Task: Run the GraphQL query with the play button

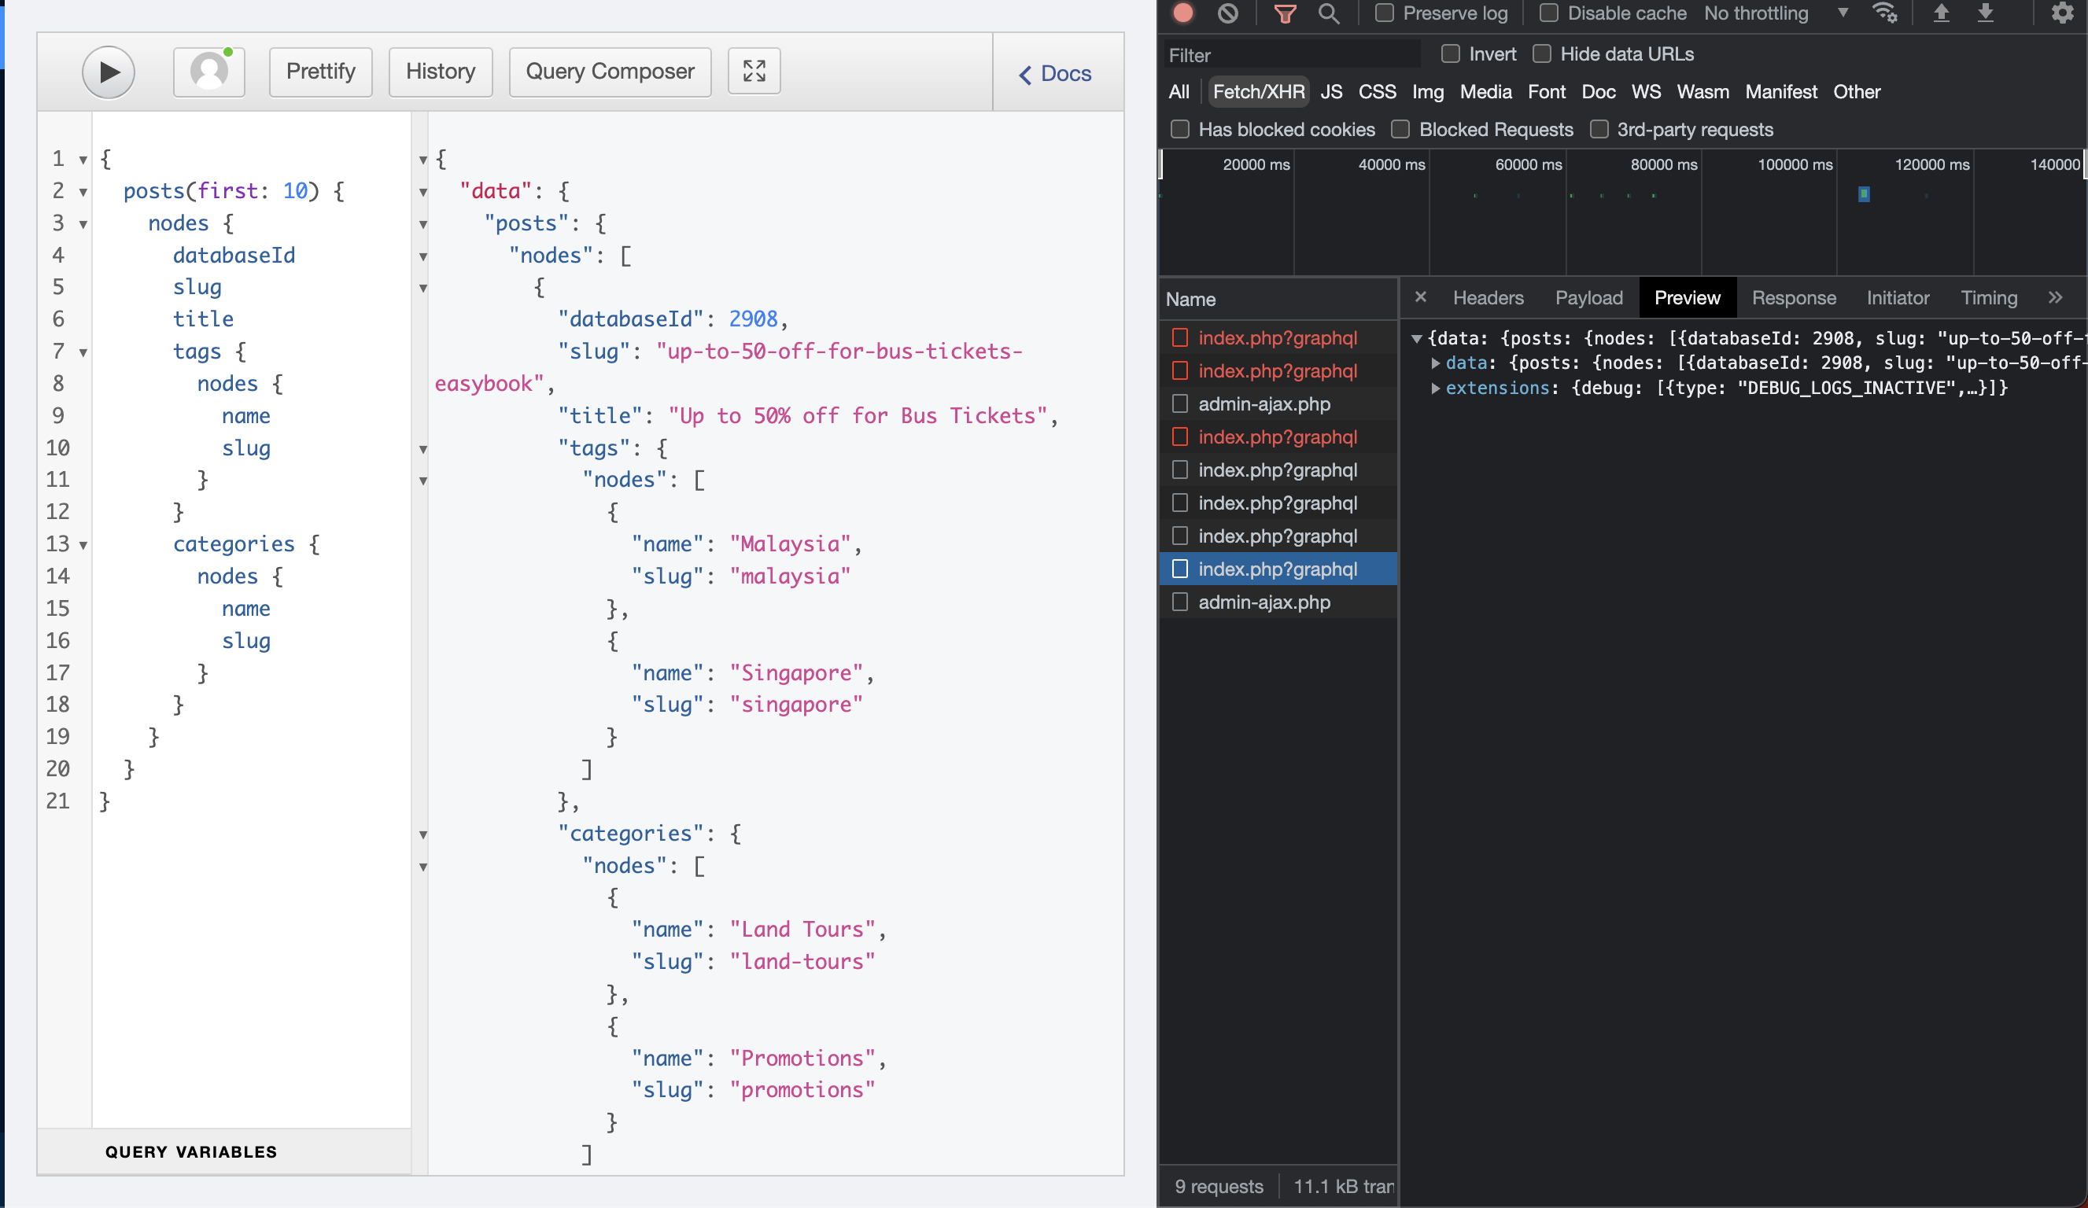Action: (109, 72)
